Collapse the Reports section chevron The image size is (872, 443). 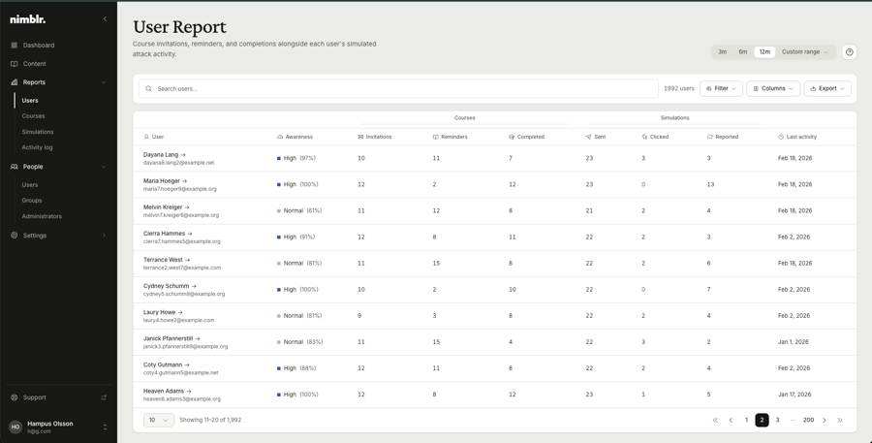(104, 82)
